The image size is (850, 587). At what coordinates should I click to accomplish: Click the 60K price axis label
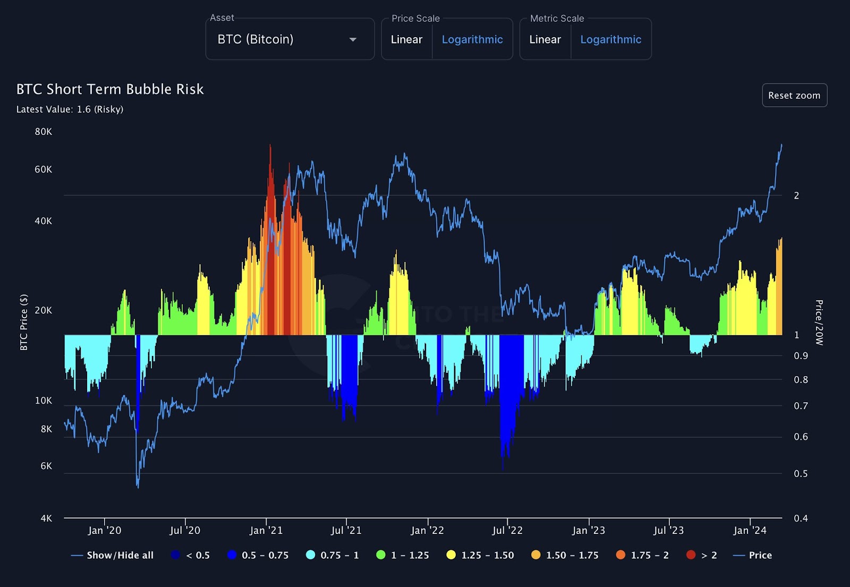tap(44, 169)
